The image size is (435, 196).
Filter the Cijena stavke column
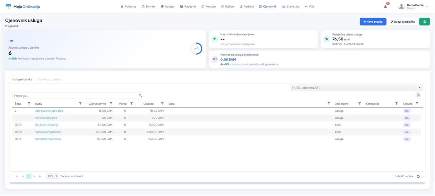coord(111,103)
